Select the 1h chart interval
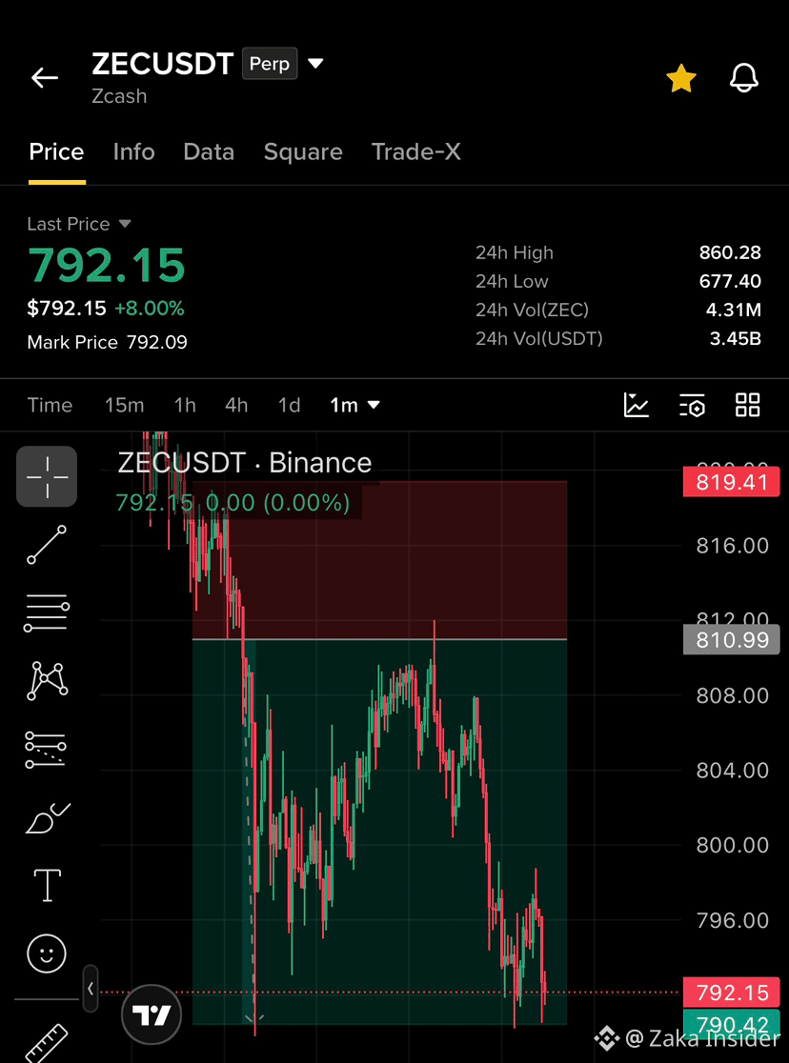The image size is (789, 1063). pyautogui.click(x=185, y=405)
